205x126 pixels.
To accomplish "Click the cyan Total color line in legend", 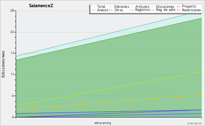I will (x=94, y=7).
